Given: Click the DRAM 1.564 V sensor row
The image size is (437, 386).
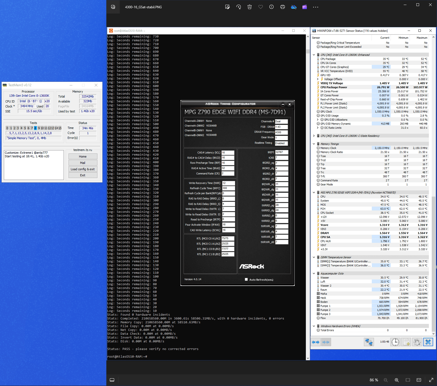Looking at the screenshot, I should tap(373, 233).
